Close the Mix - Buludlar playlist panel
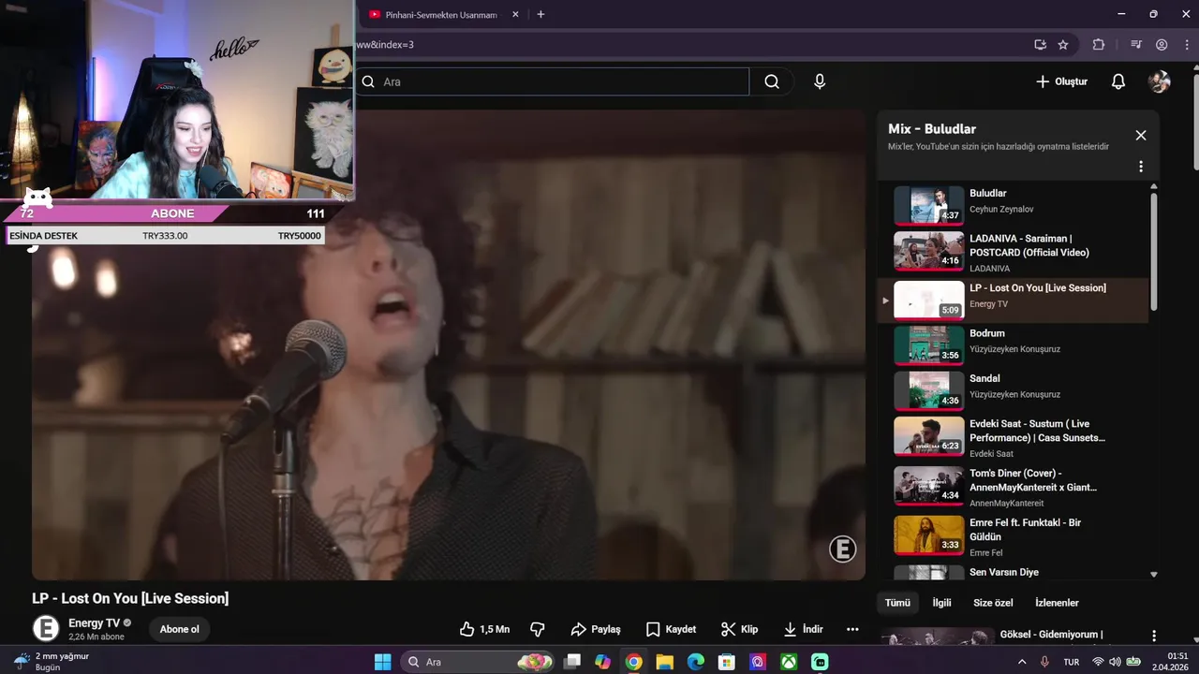This screenshot has height=674, width=1199. pos(1141,135)
